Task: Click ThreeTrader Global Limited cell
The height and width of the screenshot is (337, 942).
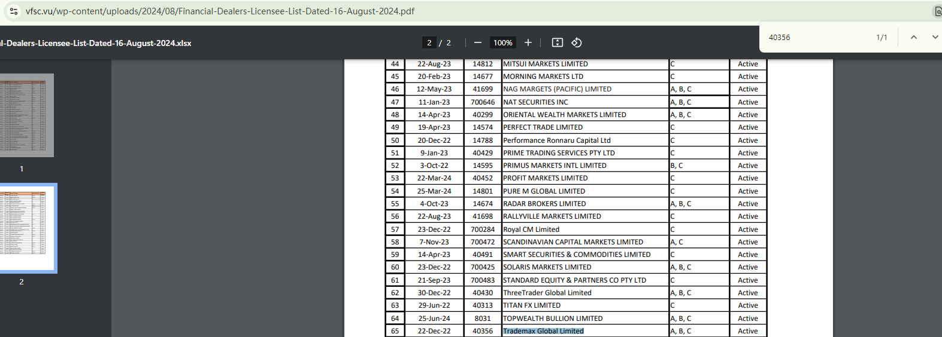Action: (x=584, y=293)
